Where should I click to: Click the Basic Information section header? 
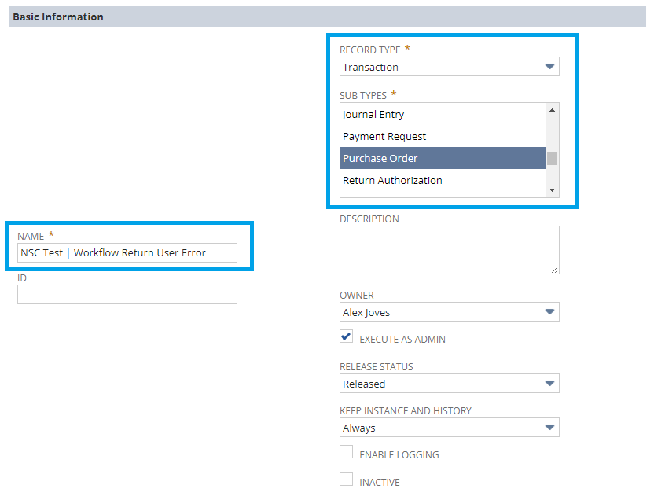click(x=328, y=17)
